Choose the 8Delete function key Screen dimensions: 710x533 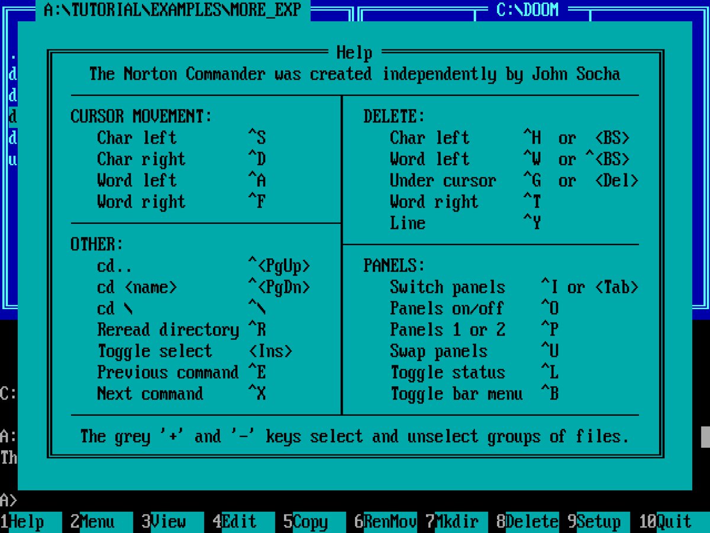point(528,522)
